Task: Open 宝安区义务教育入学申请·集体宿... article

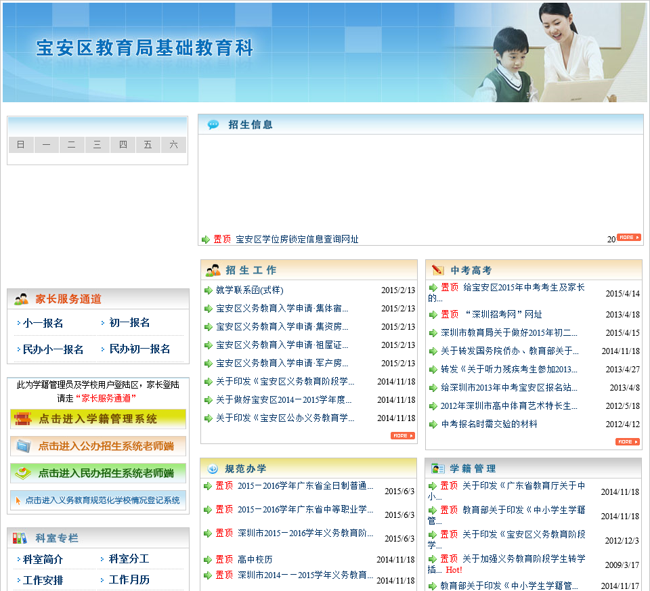Action: point(282,308)
